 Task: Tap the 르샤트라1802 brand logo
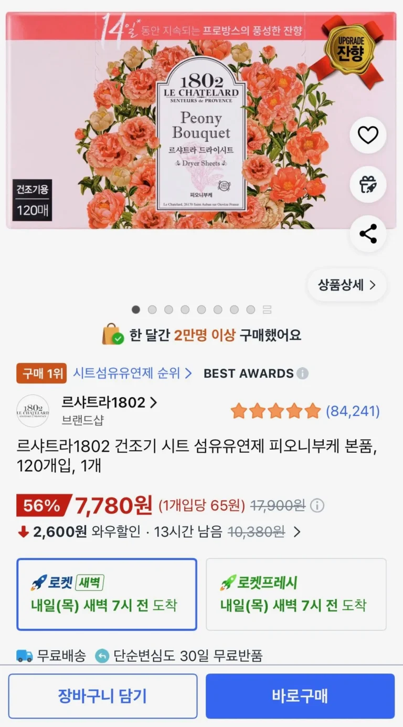tap(33, 411)
